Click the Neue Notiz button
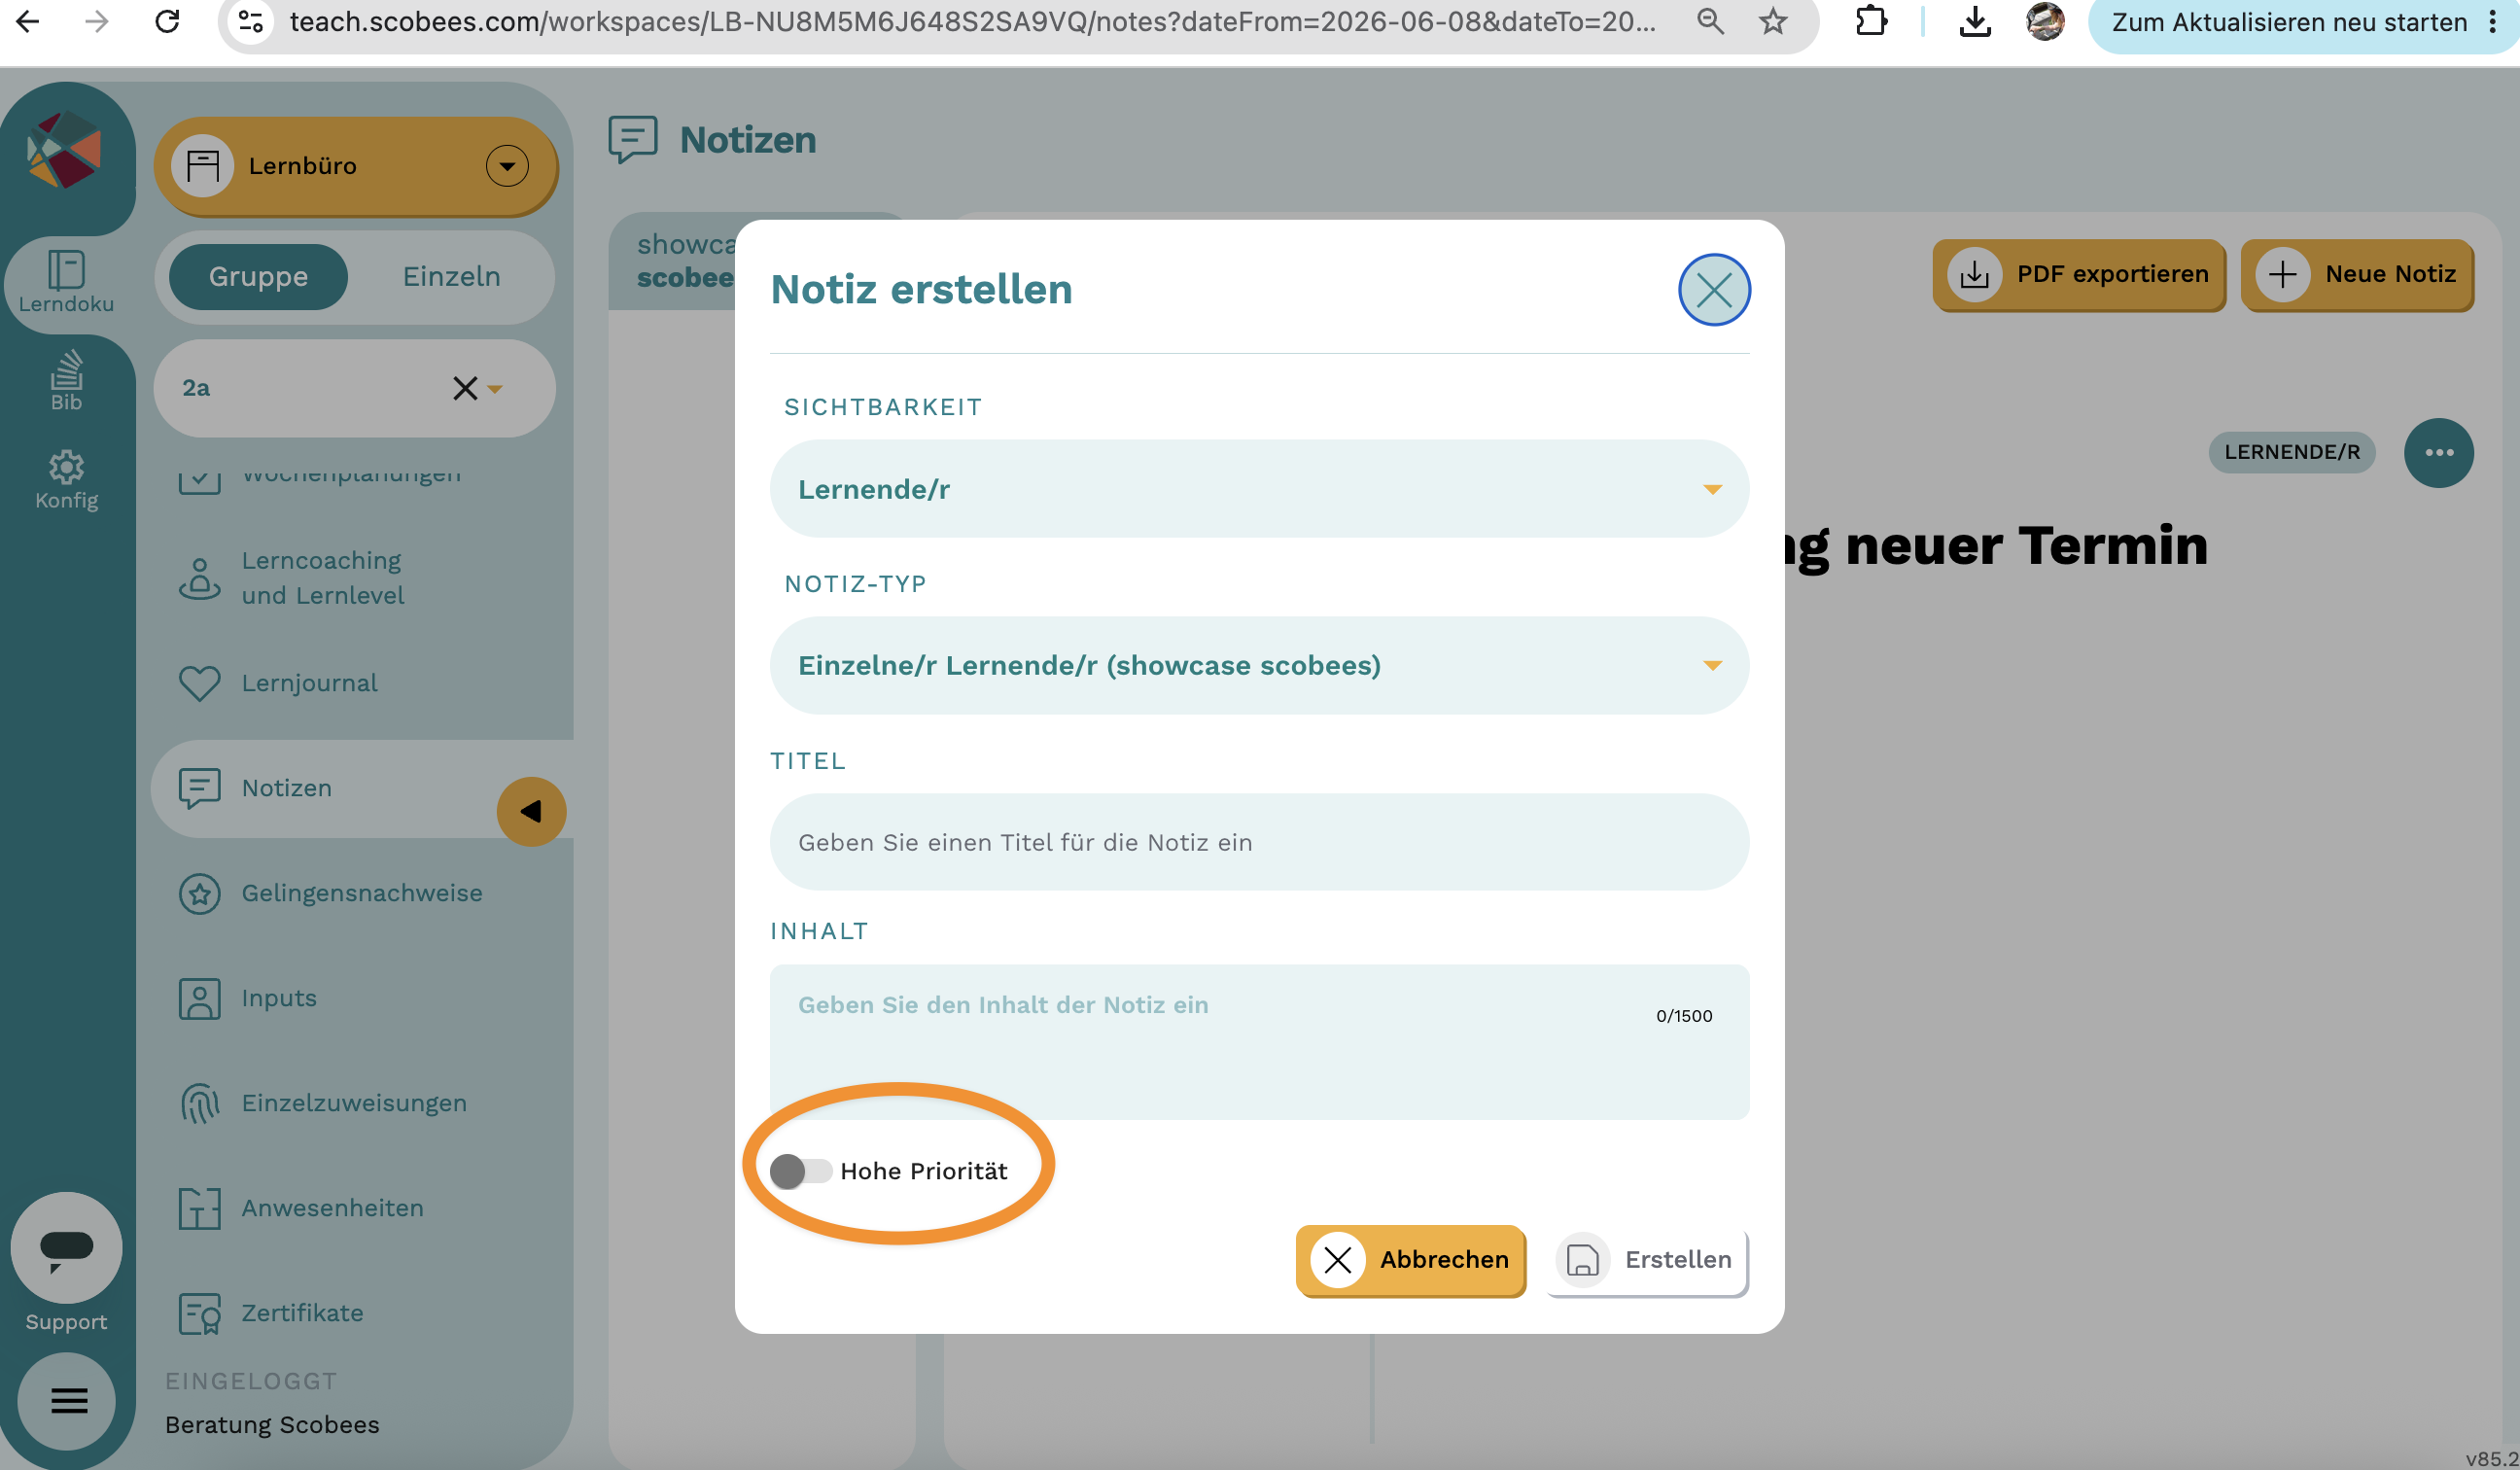 click(x=2357, y=274)
